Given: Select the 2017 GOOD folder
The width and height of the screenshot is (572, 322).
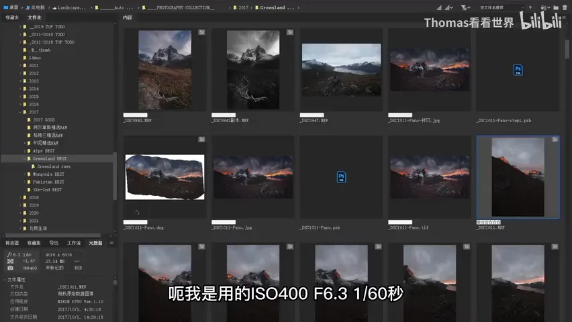Looking at the screenshot, I should [44, 120].
